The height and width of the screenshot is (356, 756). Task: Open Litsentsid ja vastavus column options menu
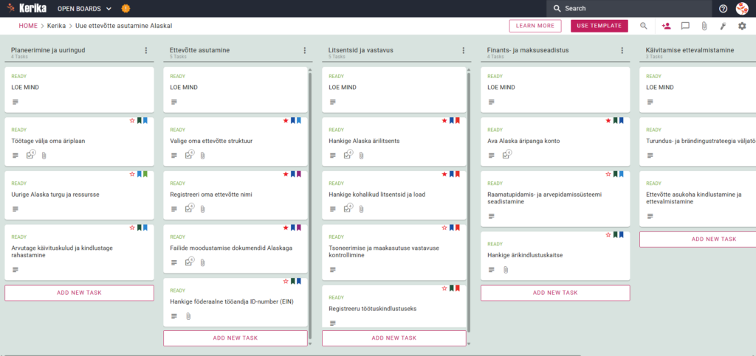(x=464, y=51)
